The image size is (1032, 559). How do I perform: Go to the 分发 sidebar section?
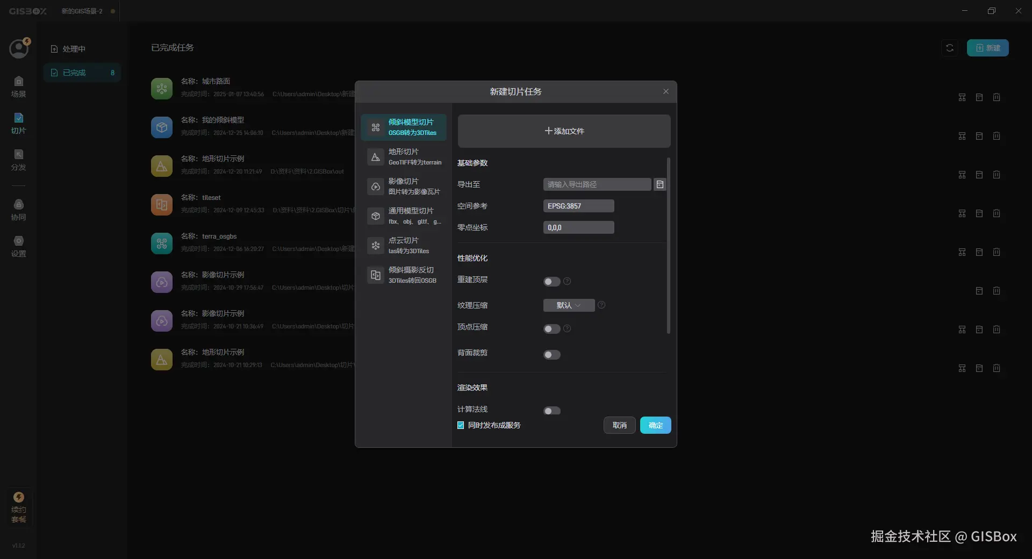(x=18, y=160)
